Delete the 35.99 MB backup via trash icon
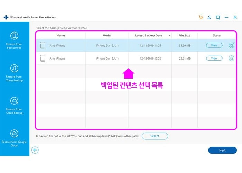Image resolution: width=242 pixels, height=173 pixels. pyautogui.click(x=231, y=45)
